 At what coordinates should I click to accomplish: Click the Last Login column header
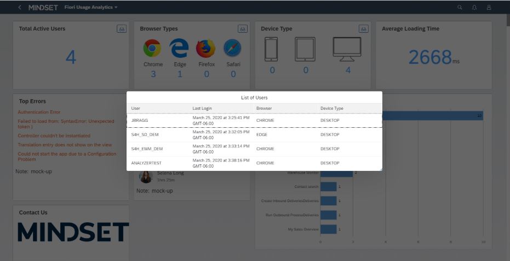pos(202,108)
